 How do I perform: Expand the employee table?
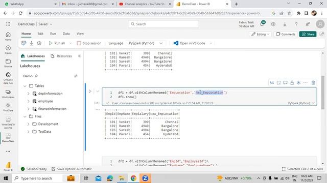click(x=29, y=101)
